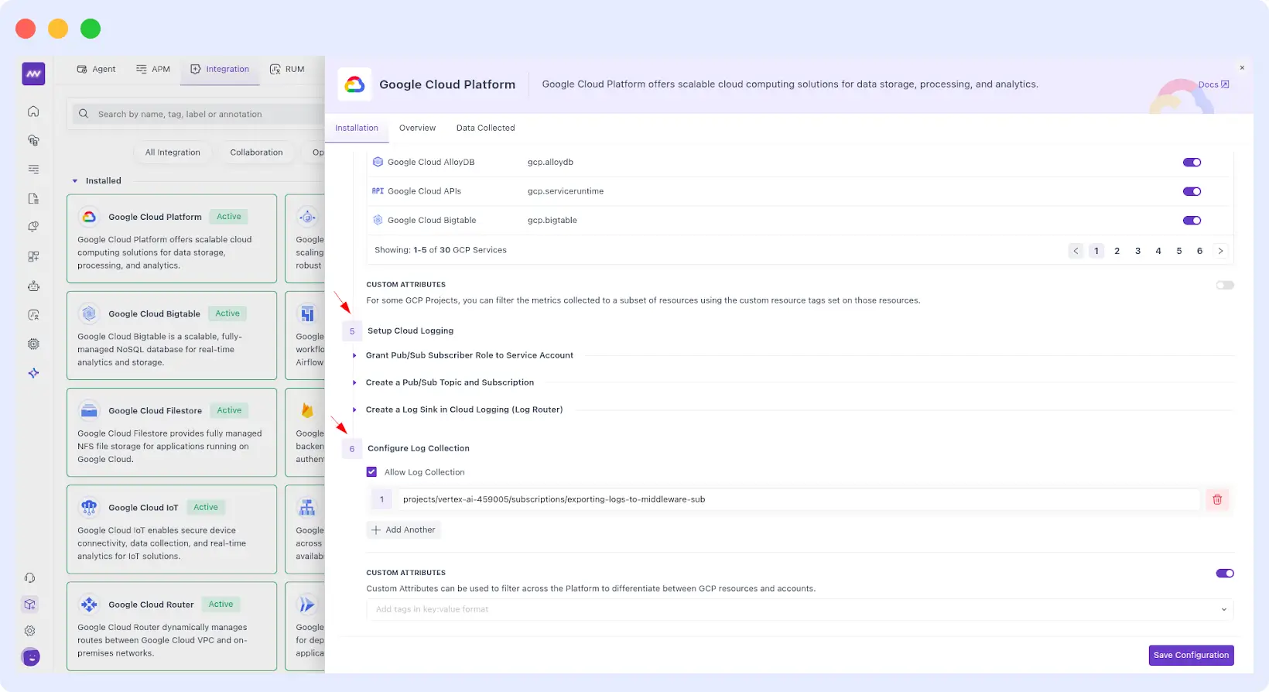
Task: Click the integration search input field
Action: point(199,114)
